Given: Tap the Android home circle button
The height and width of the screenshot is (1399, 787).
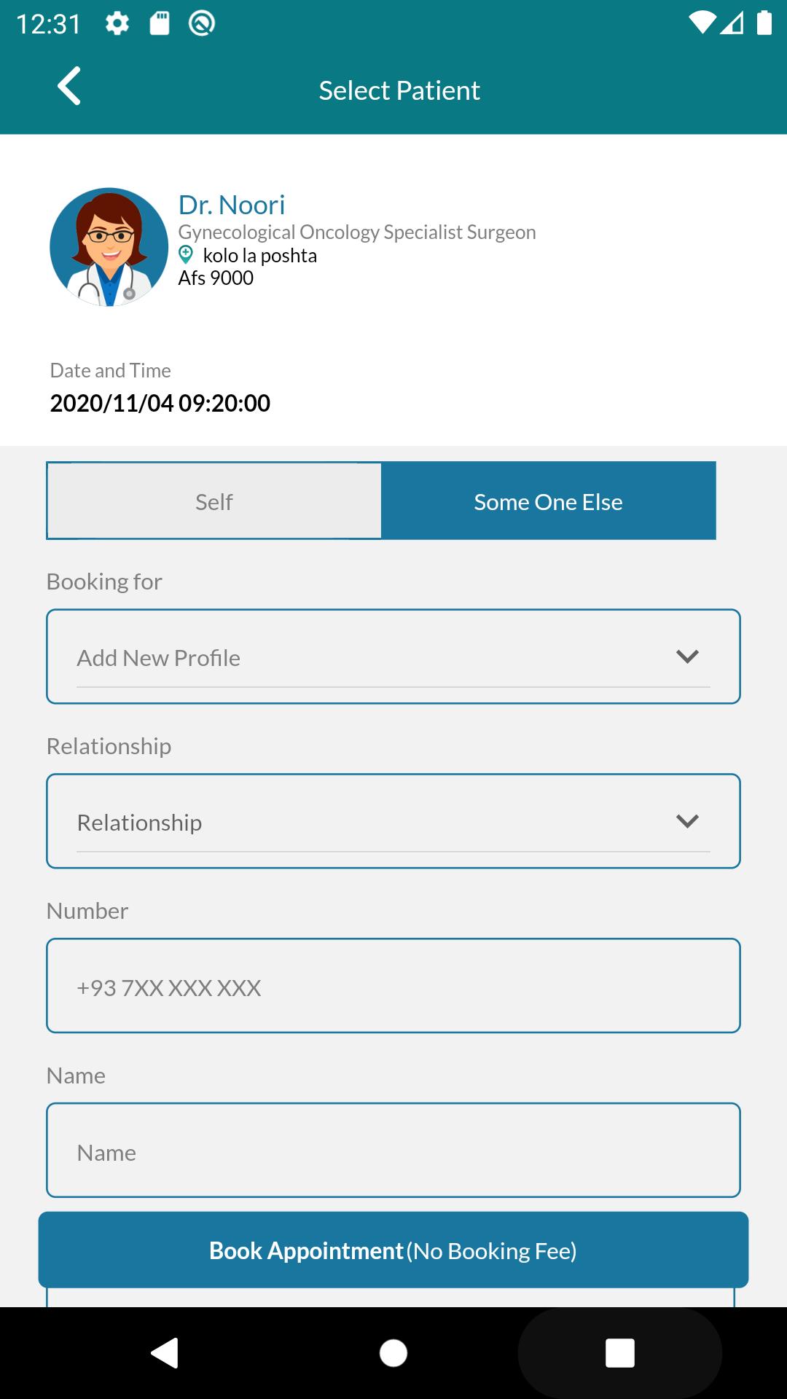Looking at the screenshot, I should click(393, 1353).
